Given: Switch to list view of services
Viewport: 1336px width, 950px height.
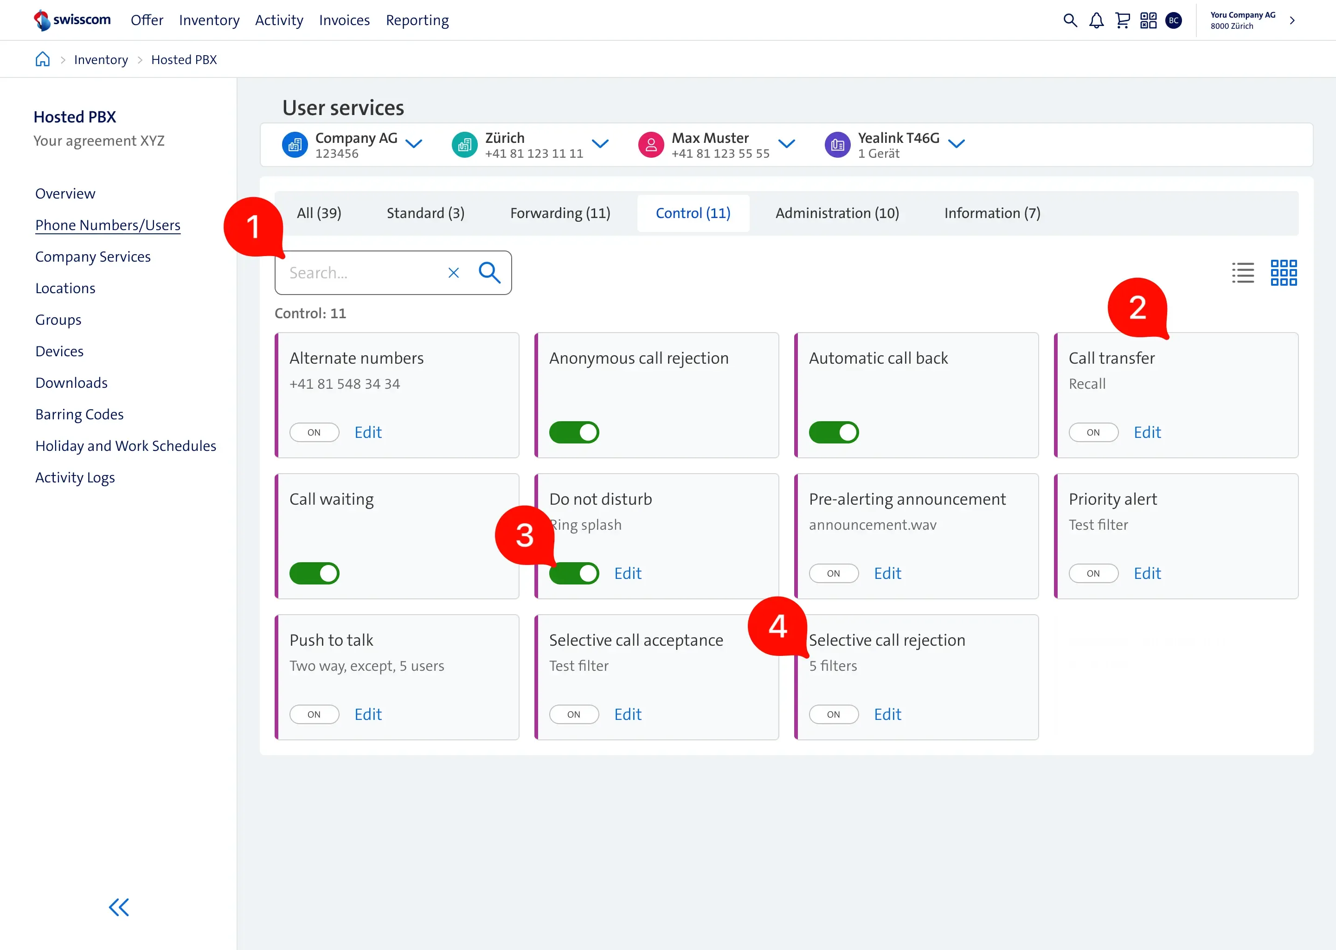Looking at the screenshot, I should 1243,273.
